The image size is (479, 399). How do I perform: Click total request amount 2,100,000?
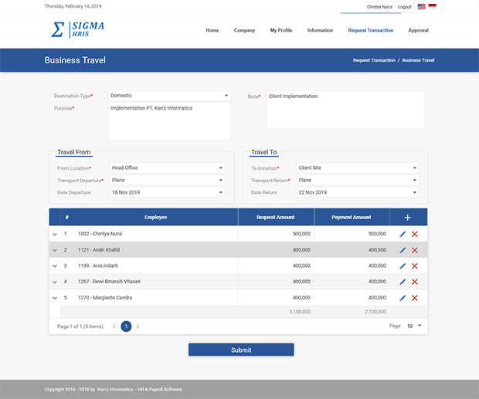(x=300, y=312)
